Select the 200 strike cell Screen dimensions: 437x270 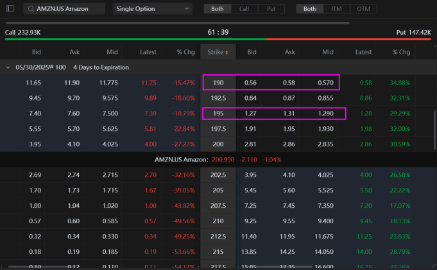click(218, 144)
